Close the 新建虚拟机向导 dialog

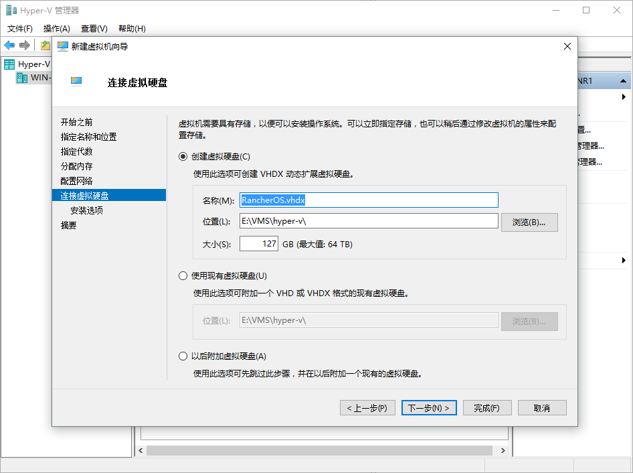click(x=567, y=46)
